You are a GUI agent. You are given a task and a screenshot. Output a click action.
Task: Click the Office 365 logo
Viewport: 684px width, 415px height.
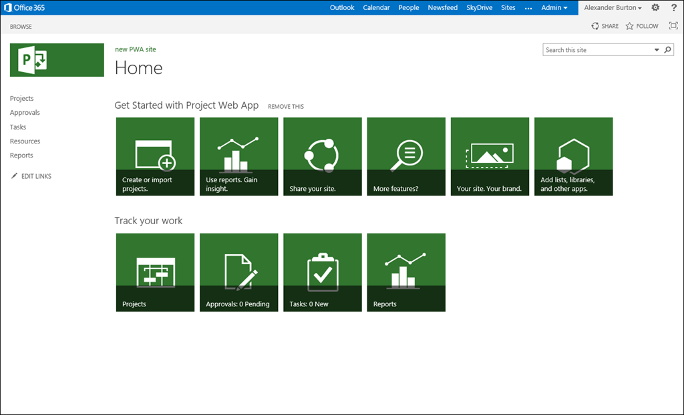(25, 8)
